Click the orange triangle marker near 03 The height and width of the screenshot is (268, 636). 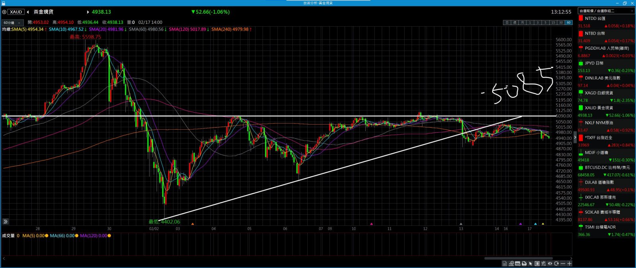point(193,224)
